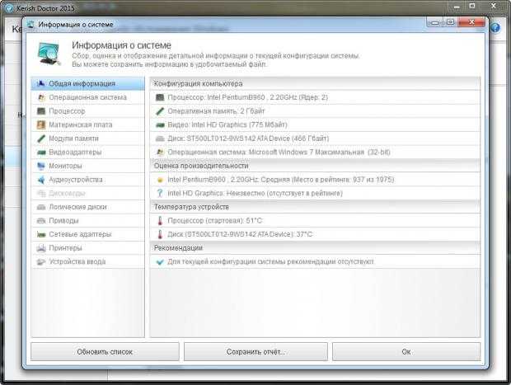This screenshot has height=385, width=511.
Task: Select the Intel HD Graphics Неизвестно rating text
Action: (255, 193)
